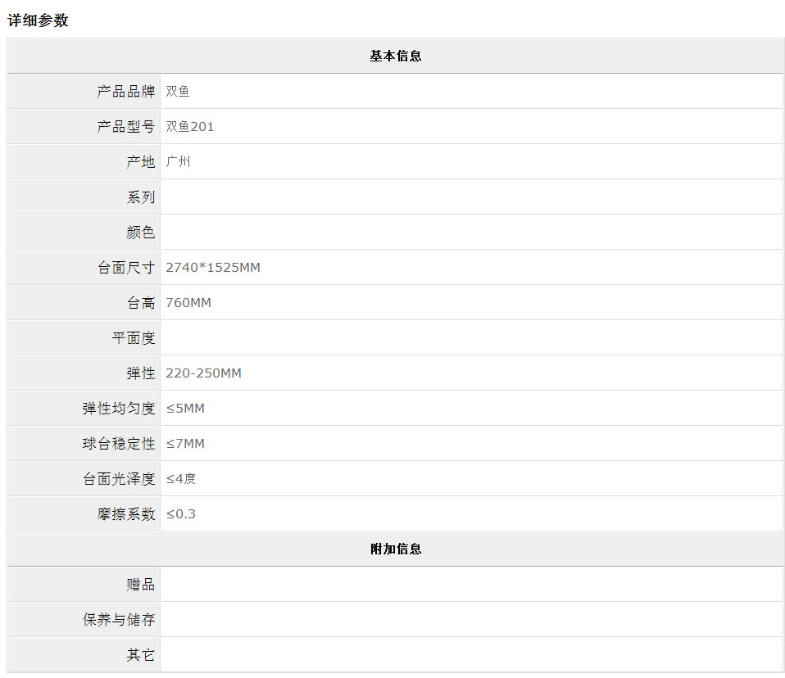Click the 颜色 row label
Viewport: 785px width, 678px height.
141,233
